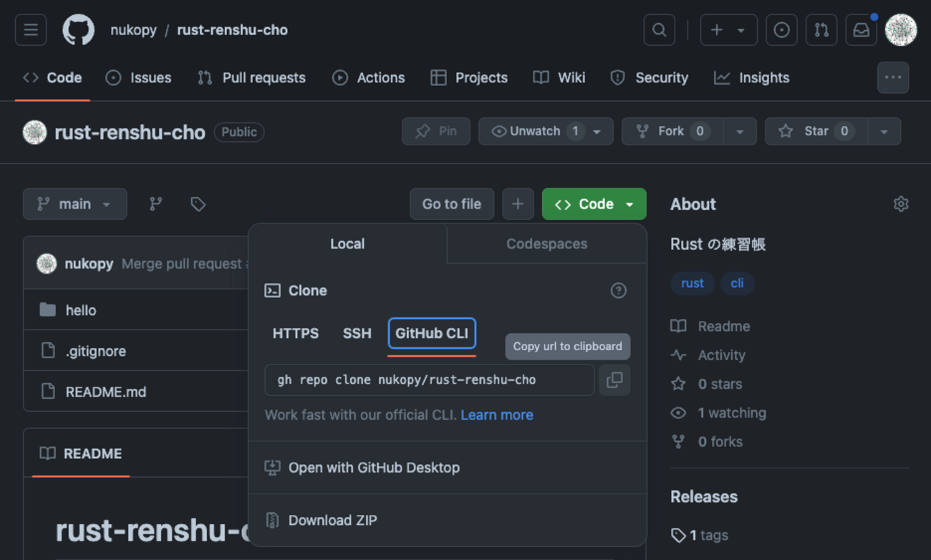Viewport: 931px width, 560px height.
Task: Open the Projects tab
Action: point(469,77)
